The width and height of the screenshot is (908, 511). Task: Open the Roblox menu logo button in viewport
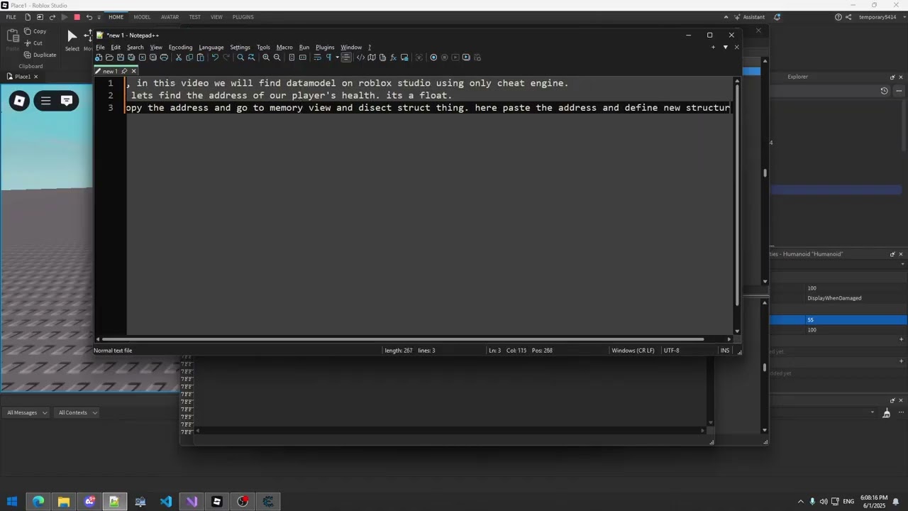pos(20,101)
